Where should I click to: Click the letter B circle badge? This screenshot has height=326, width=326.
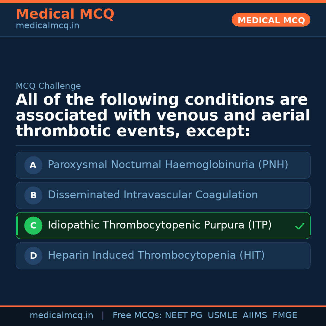tap(33, 195)
